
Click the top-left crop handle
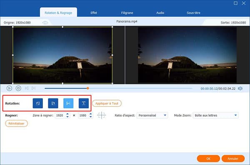13,27
